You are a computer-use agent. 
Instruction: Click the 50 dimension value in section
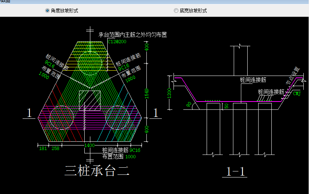[227, 106]
